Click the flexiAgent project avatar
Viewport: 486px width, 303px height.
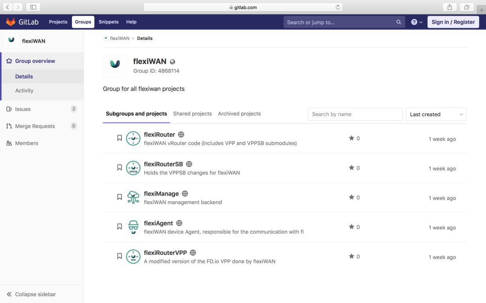(x=133, y=227)
